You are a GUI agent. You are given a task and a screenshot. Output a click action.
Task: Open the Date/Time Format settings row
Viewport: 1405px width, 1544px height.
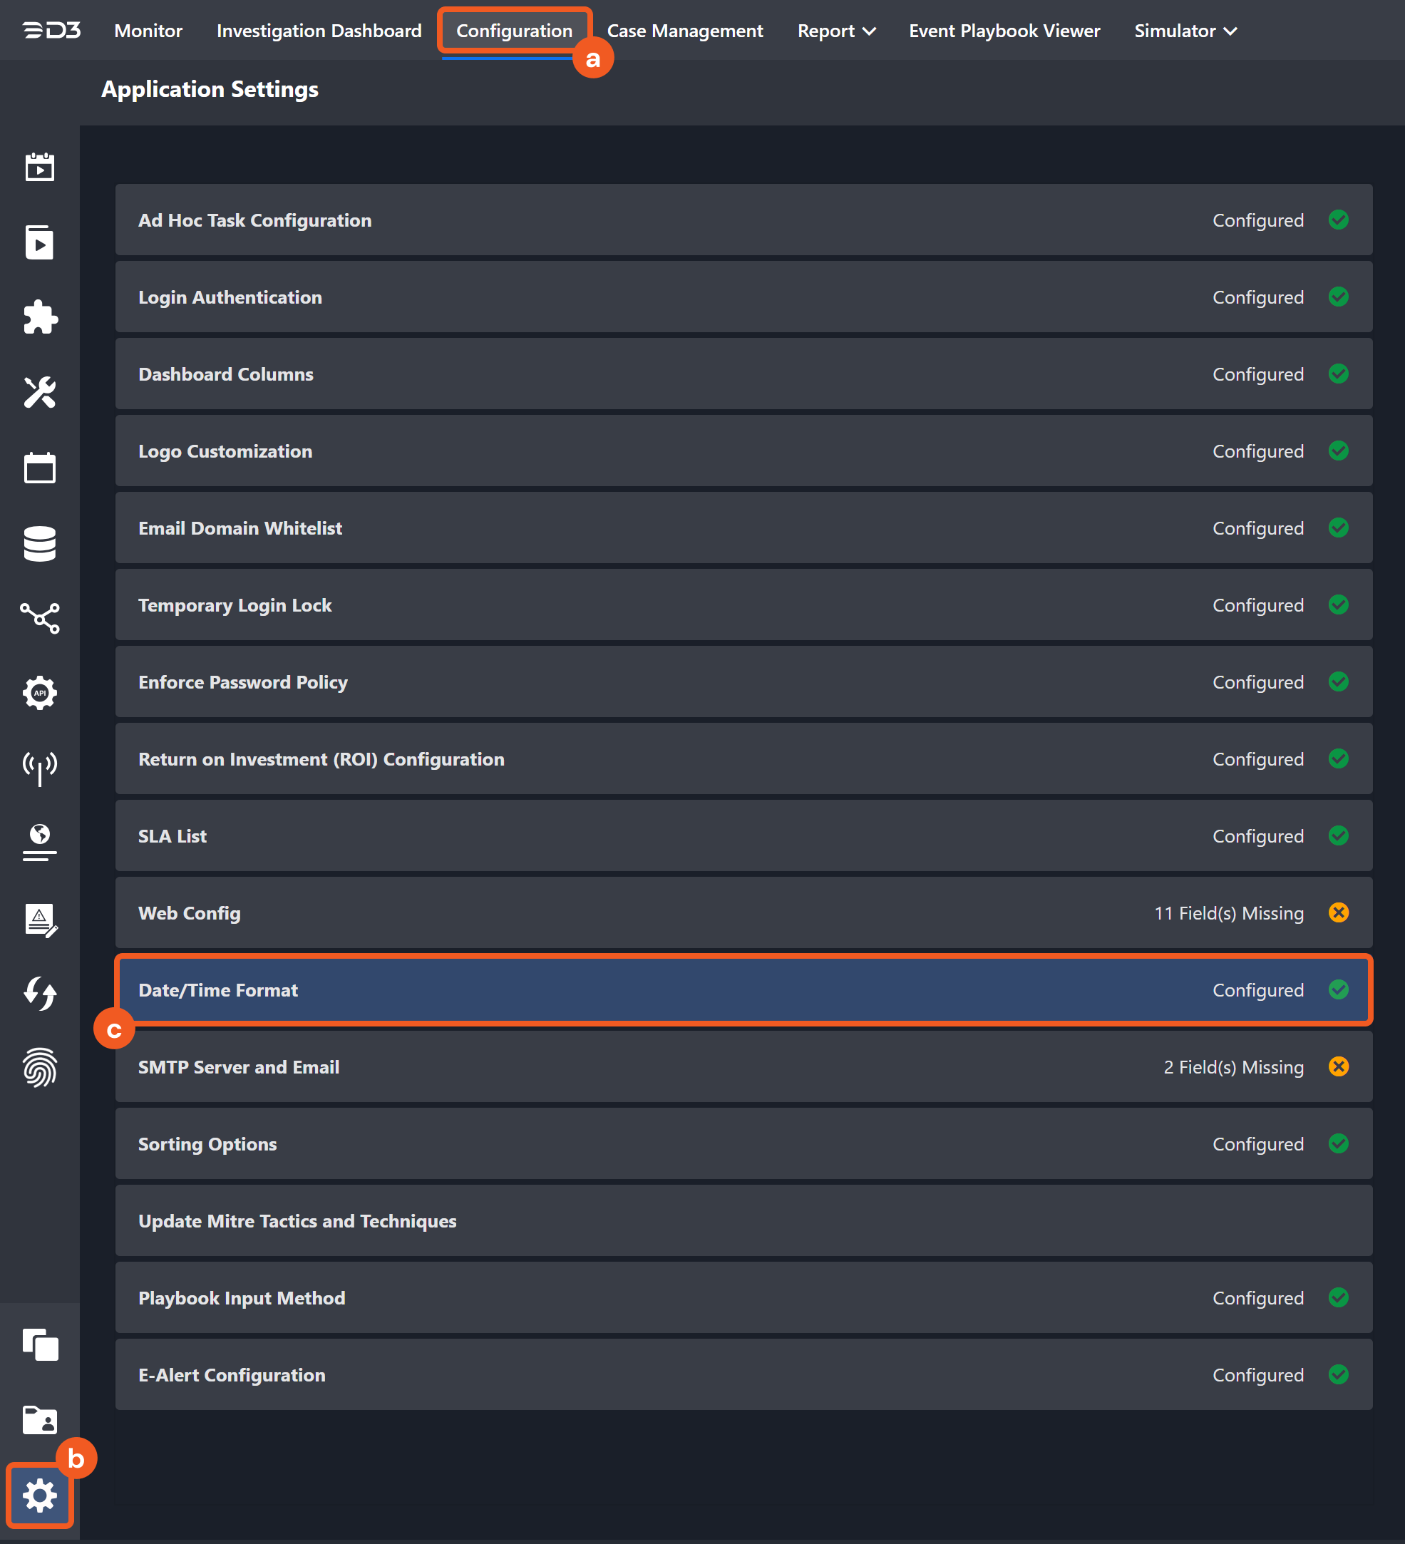tap(743, 989)
